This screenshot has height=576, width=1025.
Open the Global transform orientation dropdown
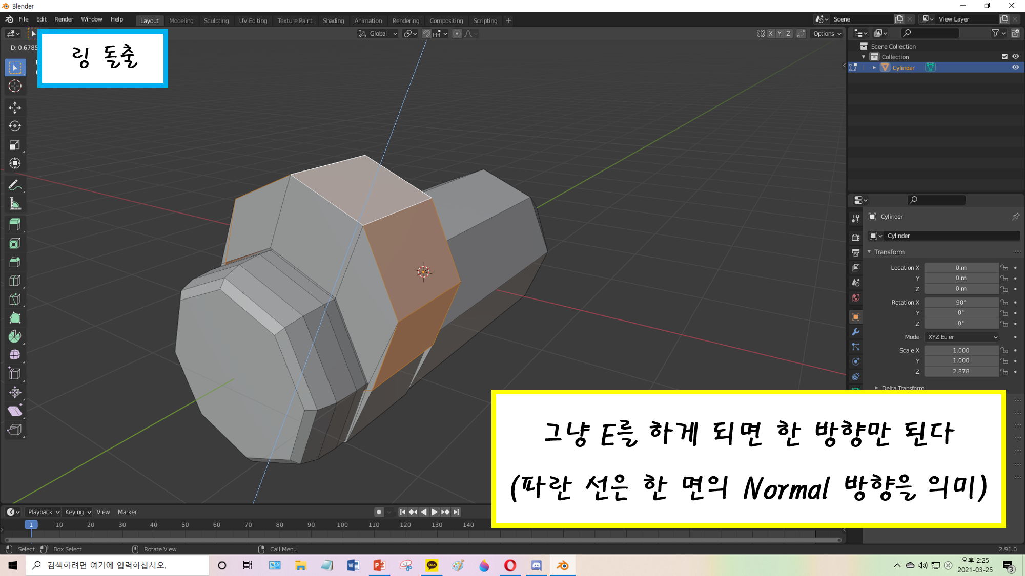(378, 34)
